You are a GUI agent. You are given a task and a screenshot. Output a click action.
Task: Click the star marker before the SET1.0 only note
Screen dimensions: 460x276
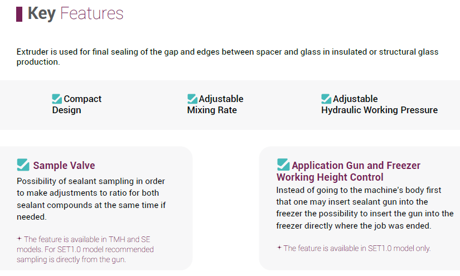(x=279, y=248)
